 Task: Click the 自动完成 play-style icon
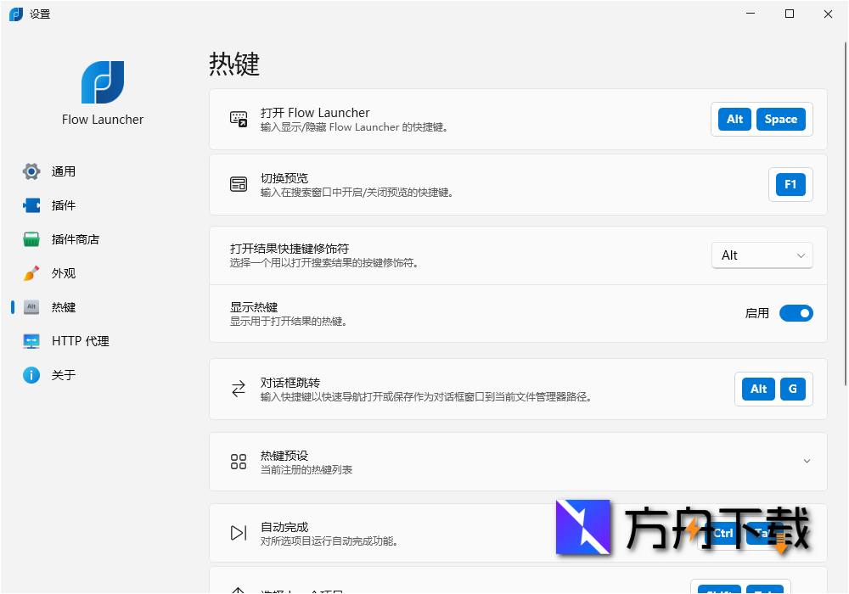coord(239,533)
